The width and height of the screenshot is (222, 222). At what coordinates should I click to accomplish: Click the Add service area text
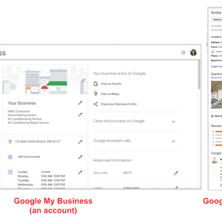[x=29, y=157]
